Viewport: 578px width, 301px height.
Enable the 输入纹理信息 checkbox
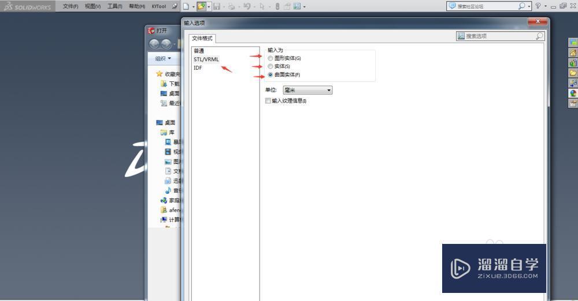tap(268, 100)
